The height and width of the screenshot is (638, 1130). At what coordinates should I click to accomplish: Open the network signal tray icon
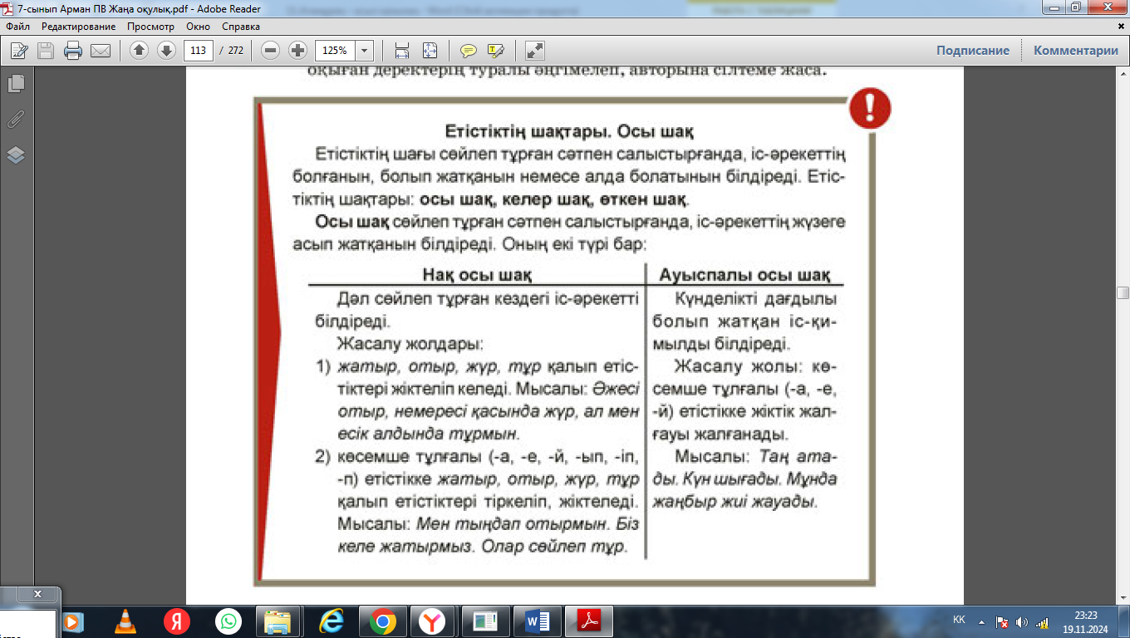coord(1042,621)
